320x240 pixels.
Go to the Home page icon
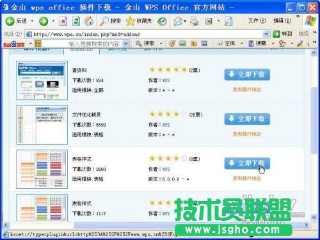tap(89, 21)
